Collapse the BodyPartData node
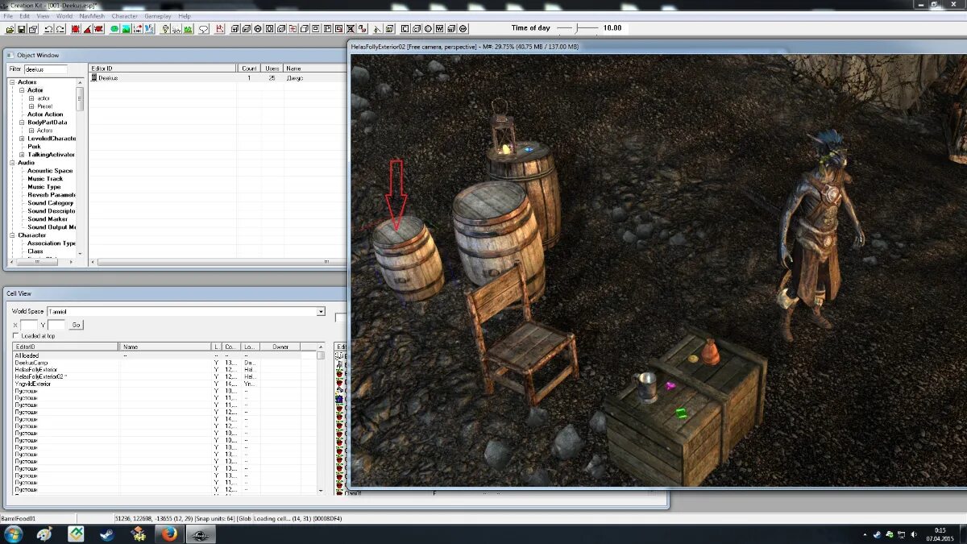The width and height of the screenshot is (967, 544). point(22,123)
